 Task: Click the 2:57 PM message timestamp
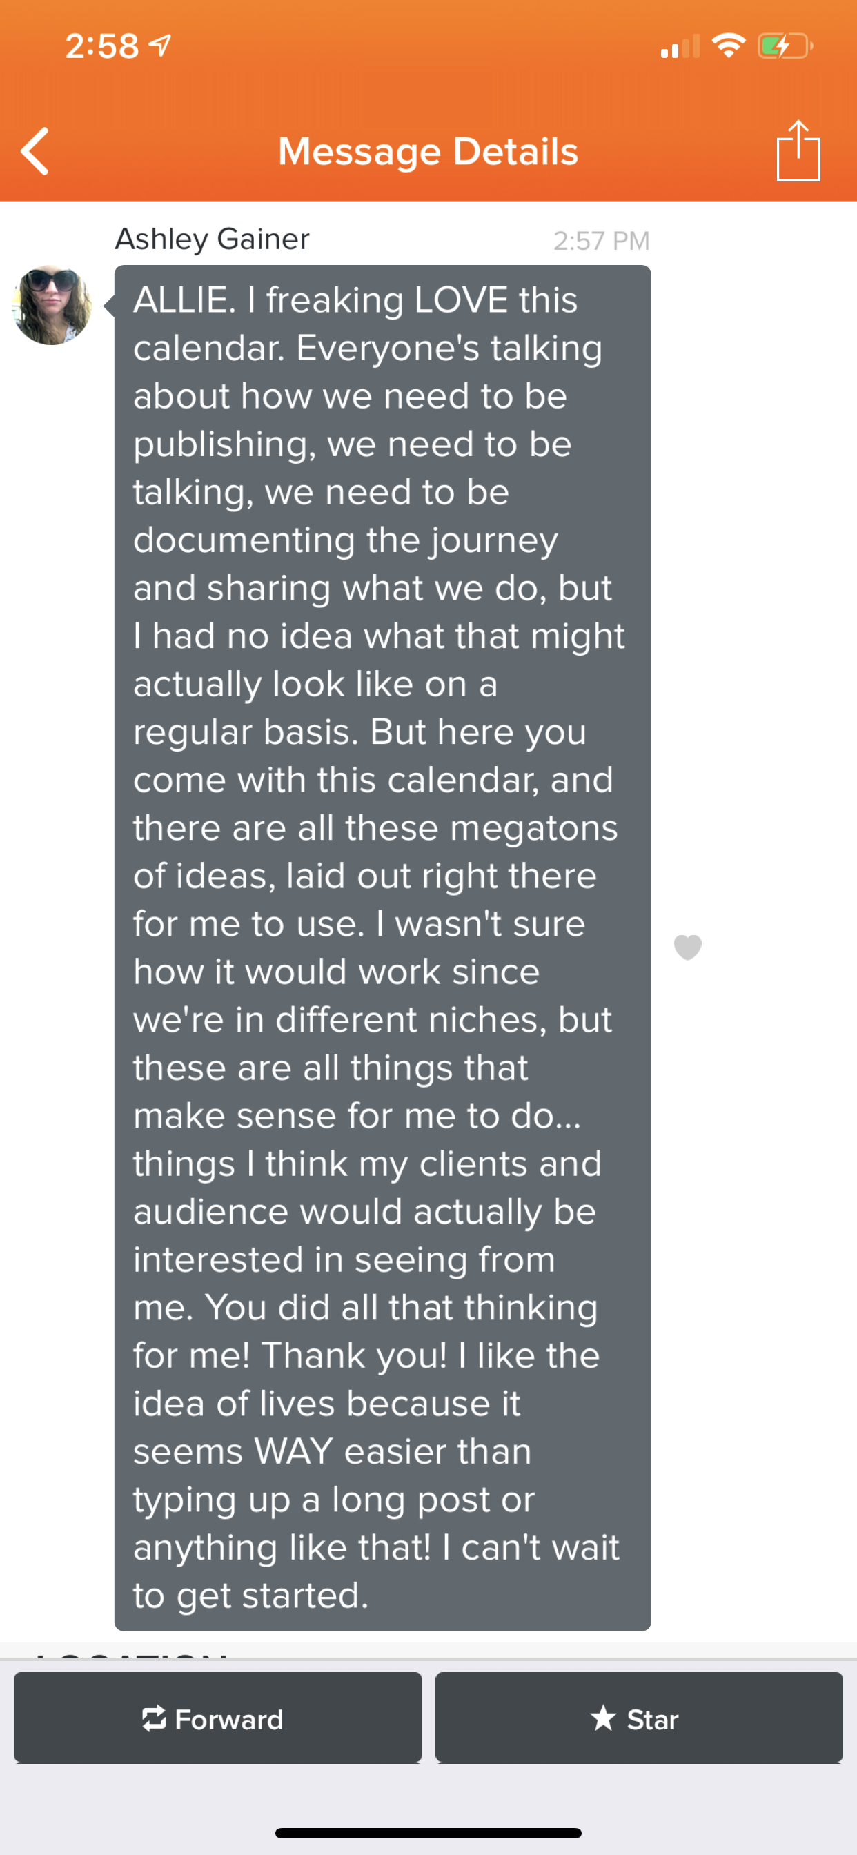point(600,242)
